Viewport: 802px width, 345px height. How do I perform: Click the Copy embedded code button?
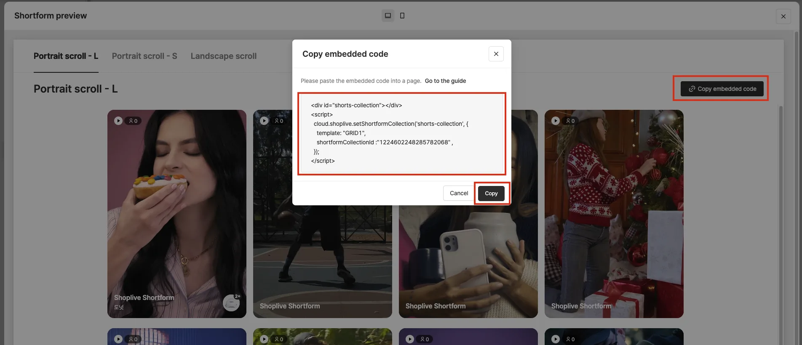722,89
